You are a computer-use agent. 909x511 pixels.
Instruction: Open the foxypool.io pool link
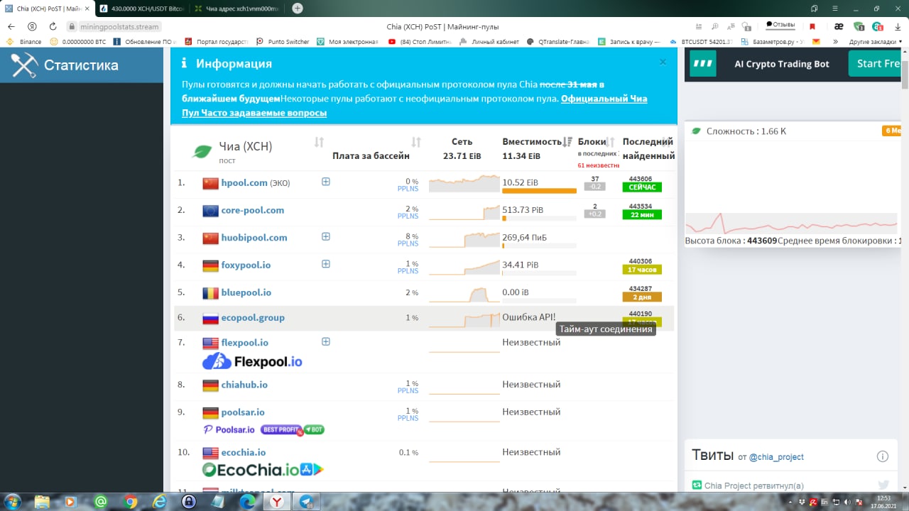246,265
